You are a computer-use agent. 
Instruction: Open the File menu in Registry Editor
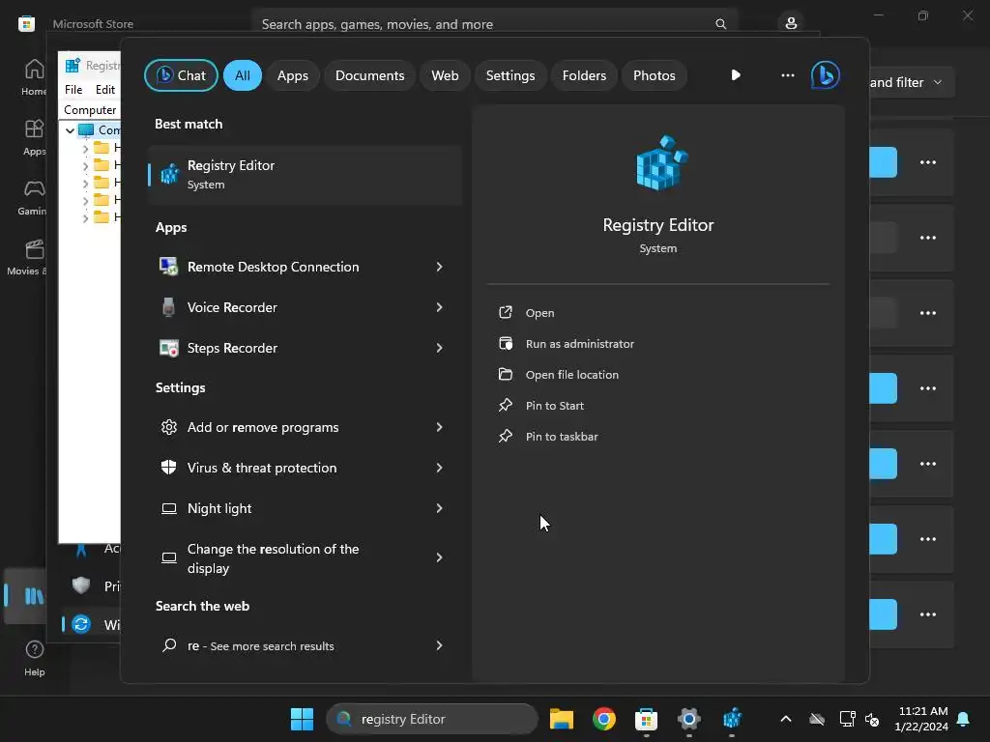tap(73, 90)
